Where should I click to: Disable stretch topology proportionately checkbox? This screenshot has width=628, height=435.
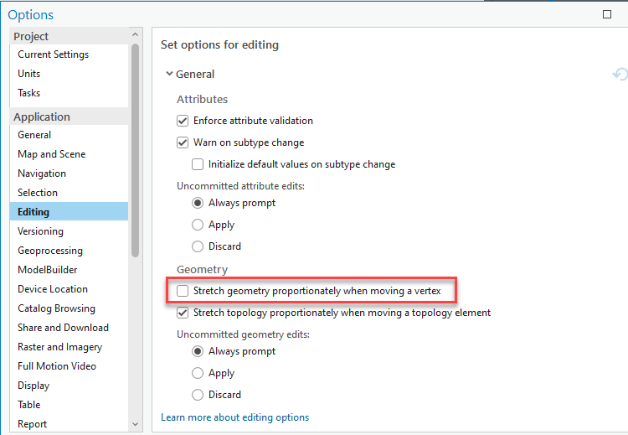[x=183, y=313]
